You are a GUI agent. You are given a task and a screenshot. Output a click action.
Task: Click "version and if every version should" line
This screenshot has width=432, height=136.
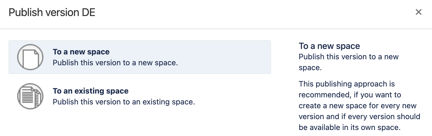[359, 117]
